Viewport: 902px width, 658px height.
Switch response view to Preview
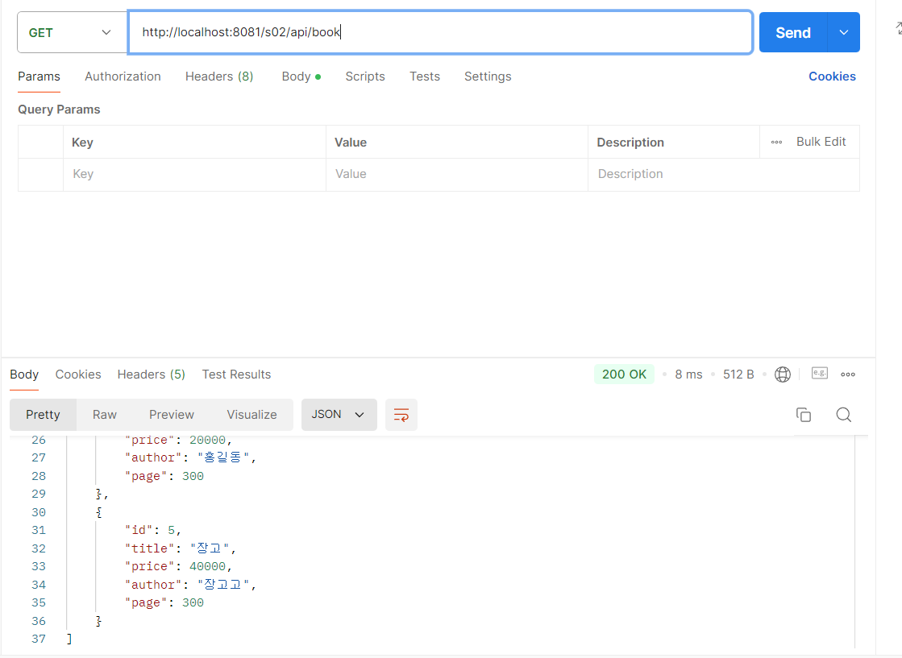click(x=171, y=414)
